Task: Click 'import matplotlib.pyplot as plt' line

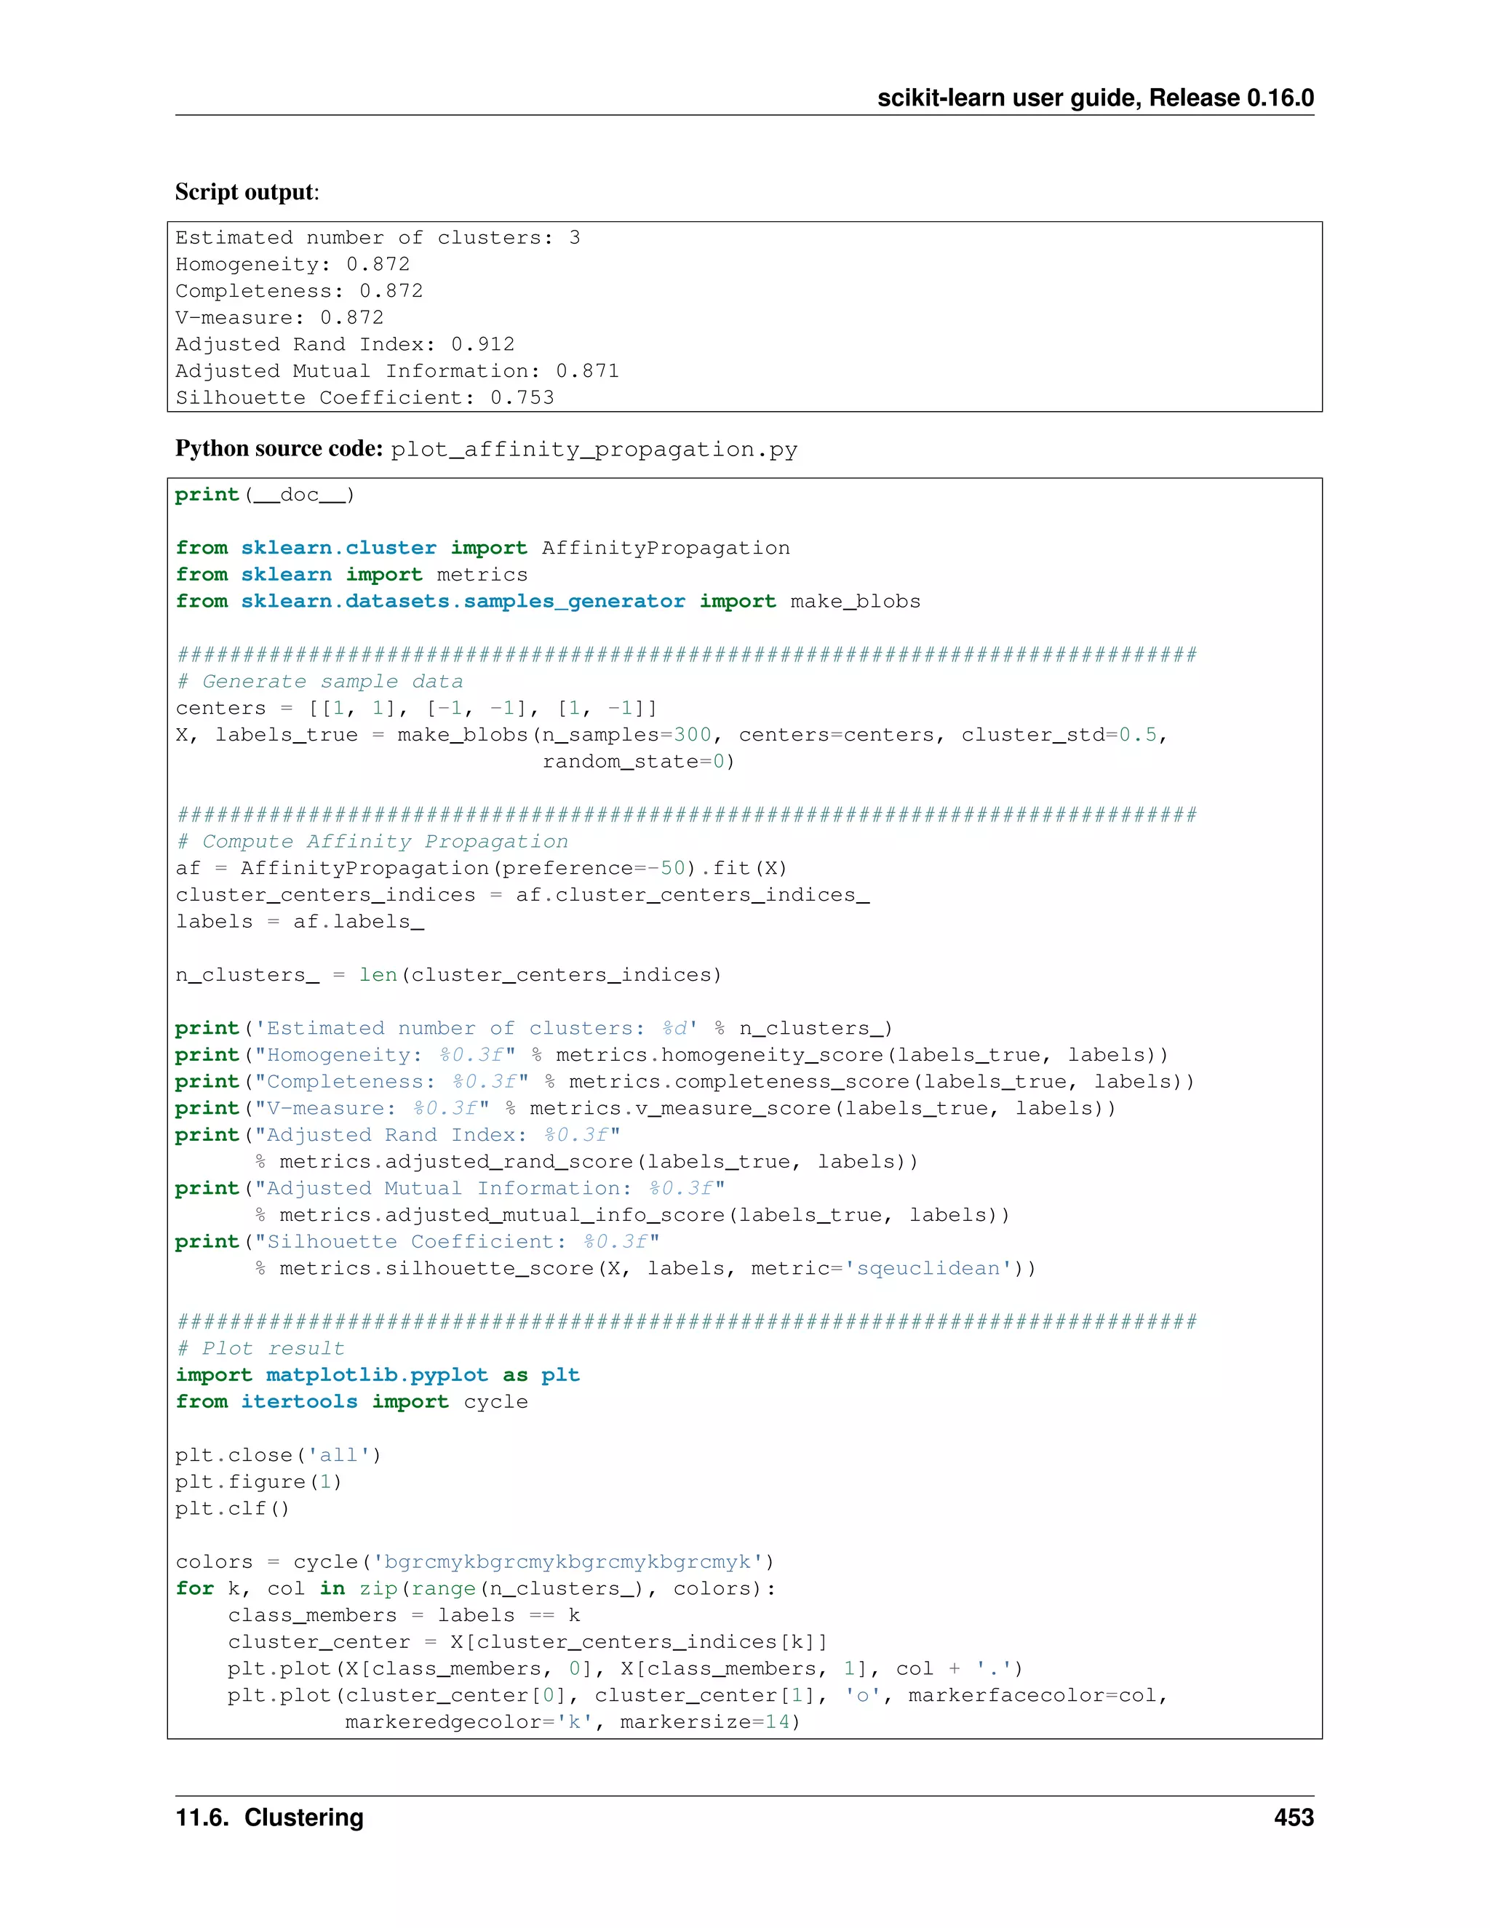Action: coord(378,1374)
